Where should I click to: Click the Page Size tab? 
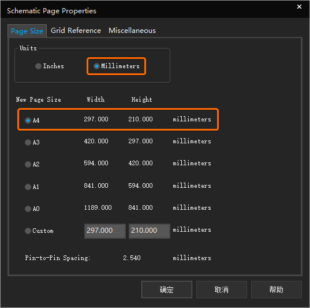point(27,31)
